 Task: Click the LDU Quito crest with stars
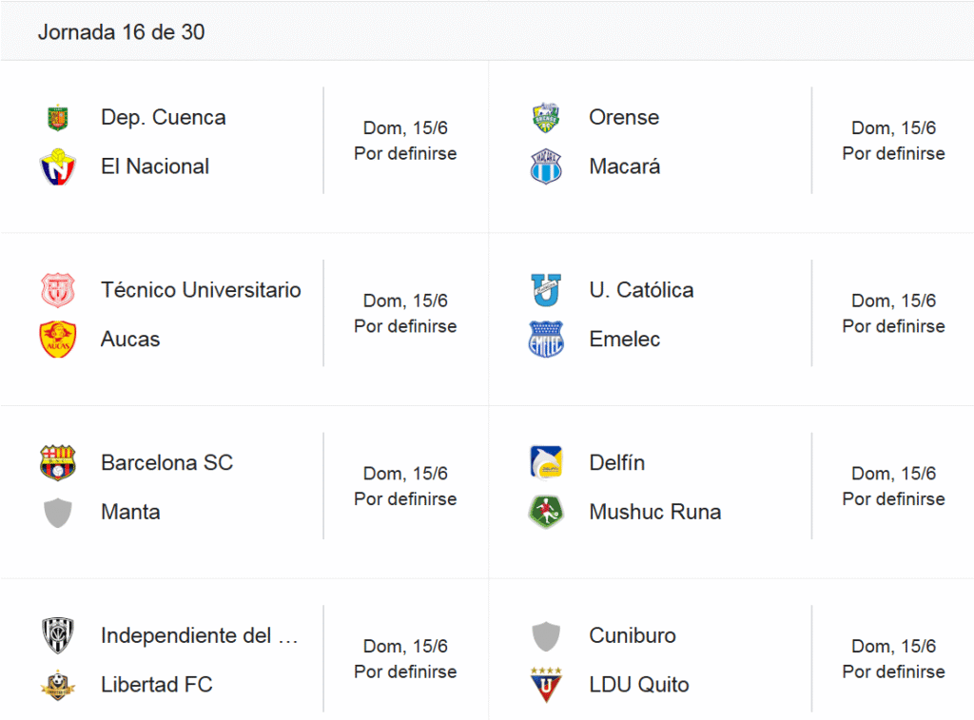click(x=546, y=685)
